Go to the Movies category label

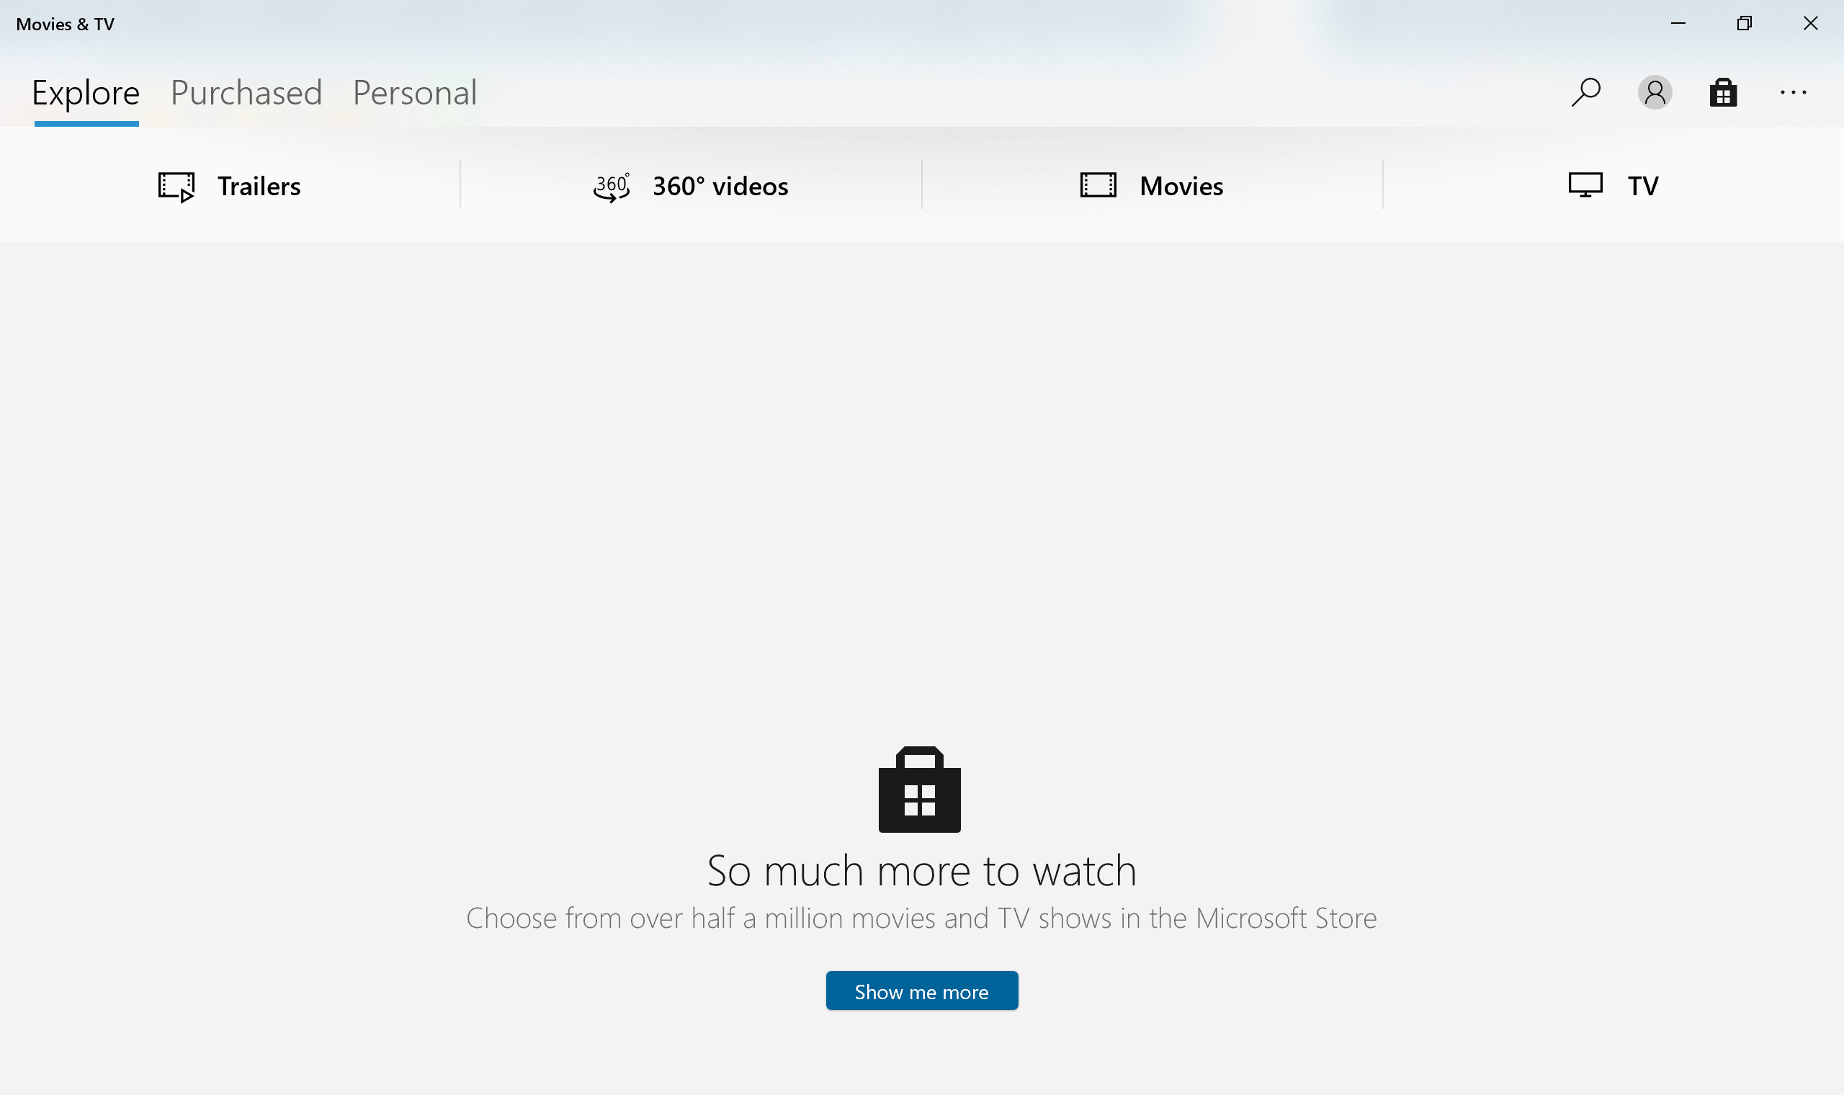(x=1181, y=186)
